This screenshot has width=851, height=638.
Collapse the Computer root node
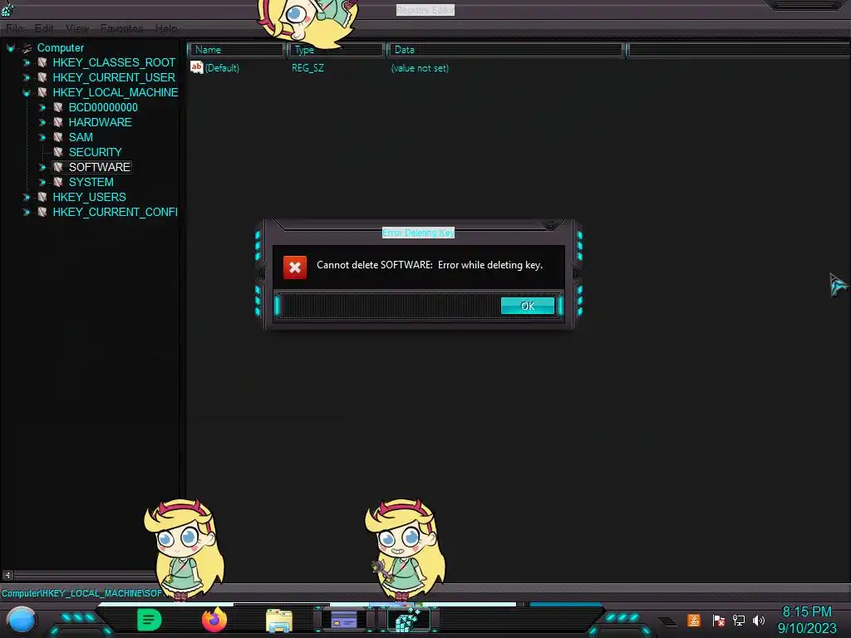(10, 48)
